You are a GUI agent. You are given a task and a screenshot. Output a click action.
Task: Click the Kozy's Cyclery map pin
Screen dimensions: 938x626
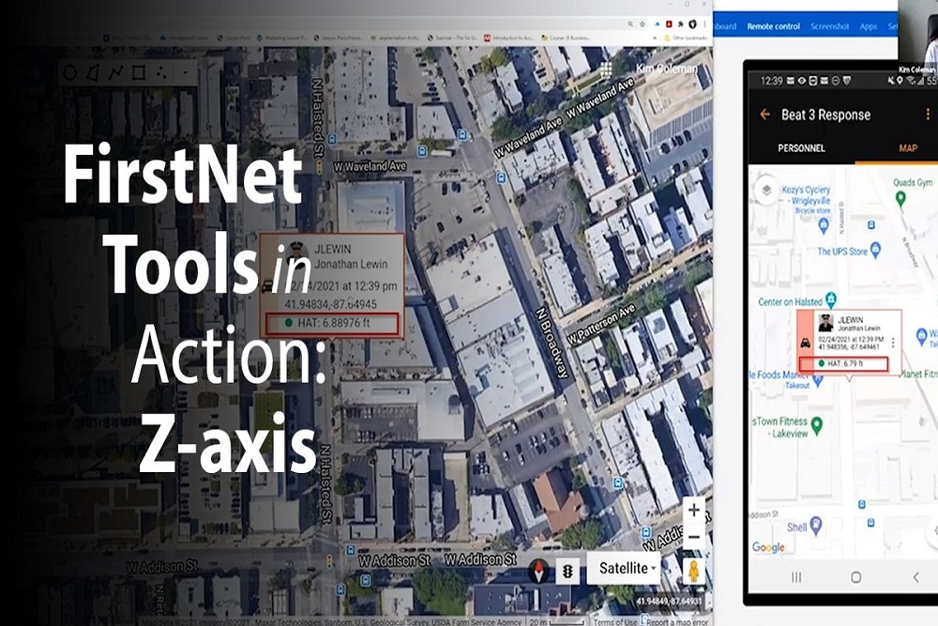tap(824, 225)
